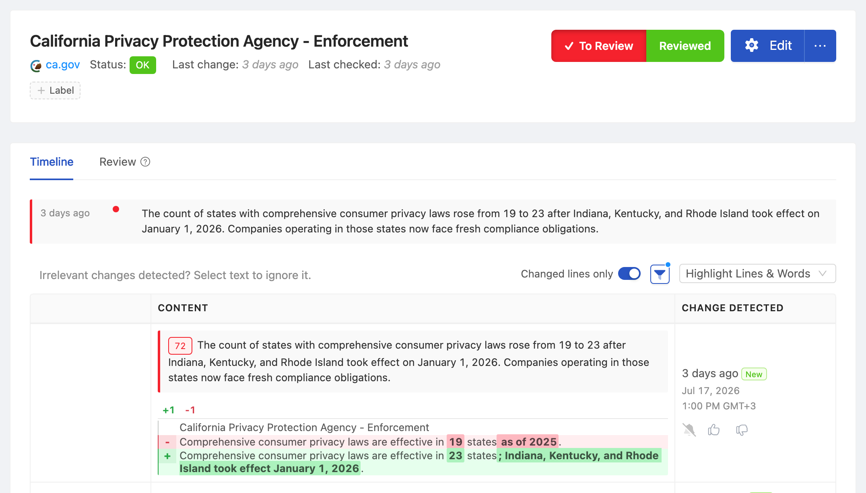Toggle Changed lines only switch
Image resolution: width=866 pixels, height=493 pixels.
tap(629, 274)
